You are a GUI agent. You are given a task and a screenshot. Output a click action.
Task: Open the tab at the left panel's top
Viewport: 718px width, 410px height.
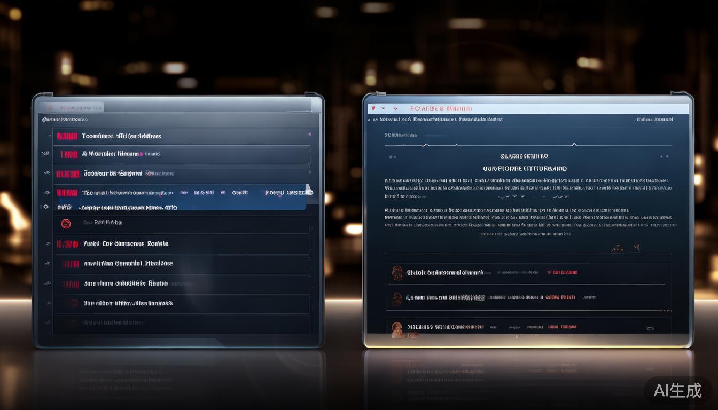coord(72,107)
